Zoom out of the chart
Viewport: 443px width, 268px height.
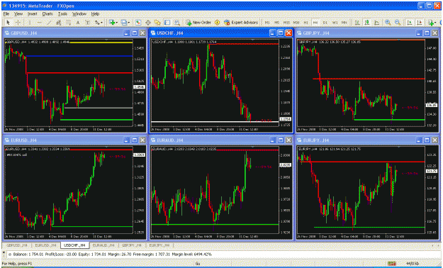[398, 23]
